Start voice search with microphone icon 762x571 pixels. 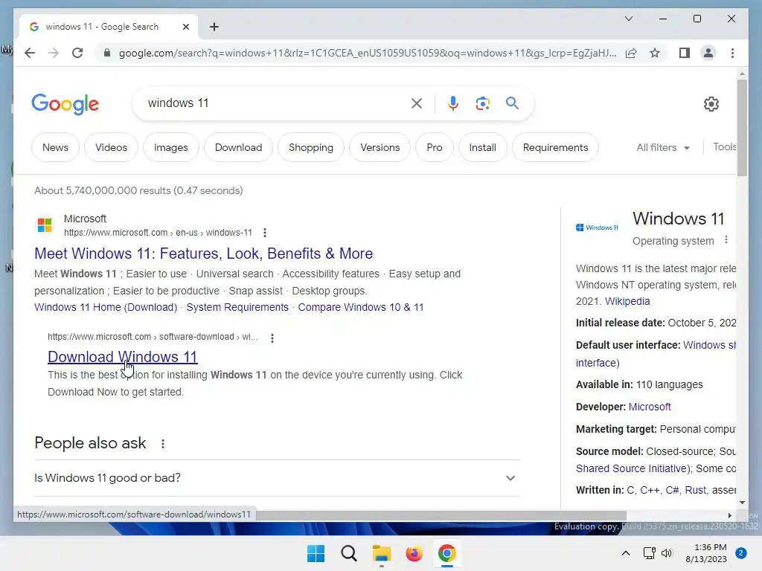click(x=453, y=103)
